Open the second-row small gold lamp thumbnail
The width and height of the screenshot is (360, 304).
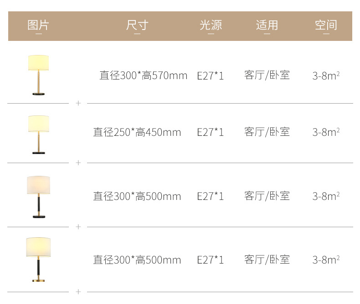(38, 135)
